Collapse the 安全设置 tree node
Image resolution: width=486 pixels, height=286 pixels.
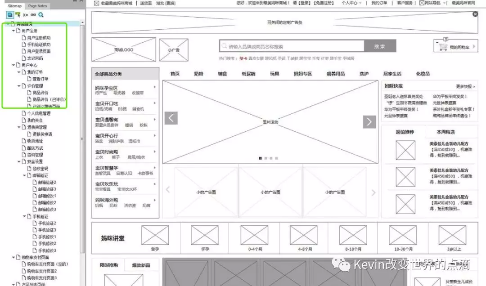[x=19, y=161]
